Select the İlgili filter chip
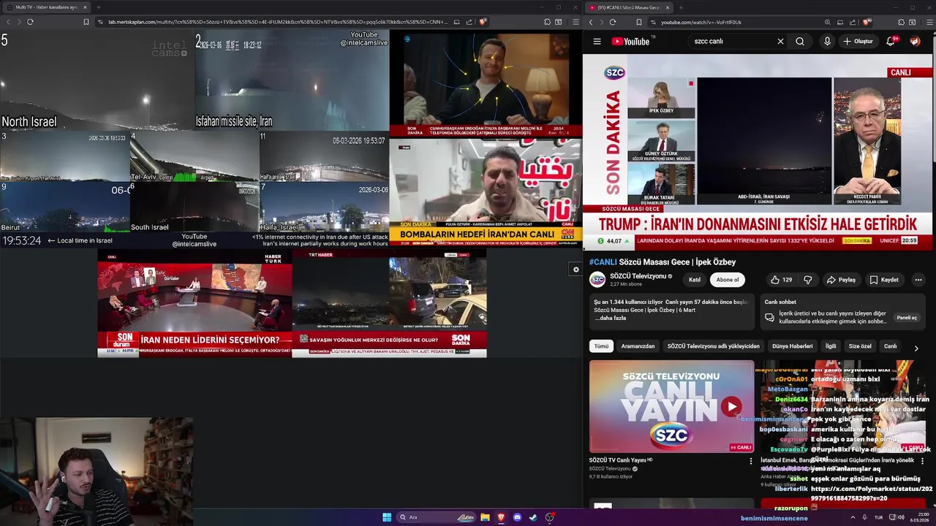 pyautogui.click(x=831, y=346)
